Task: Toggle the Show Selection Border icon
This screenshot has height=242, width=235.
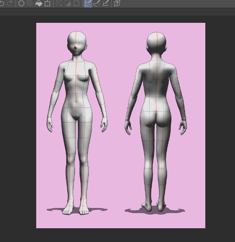Action: (76, 3)
